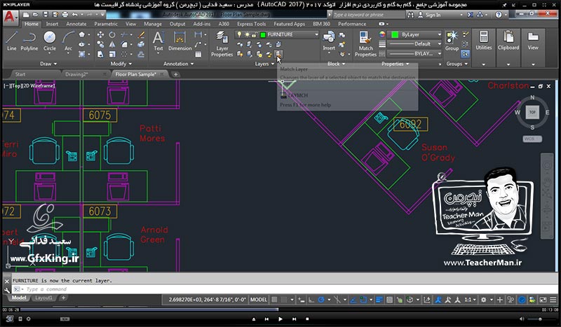Toggle lineweight display in status bar
561x327 pixels.
(379, 300)
